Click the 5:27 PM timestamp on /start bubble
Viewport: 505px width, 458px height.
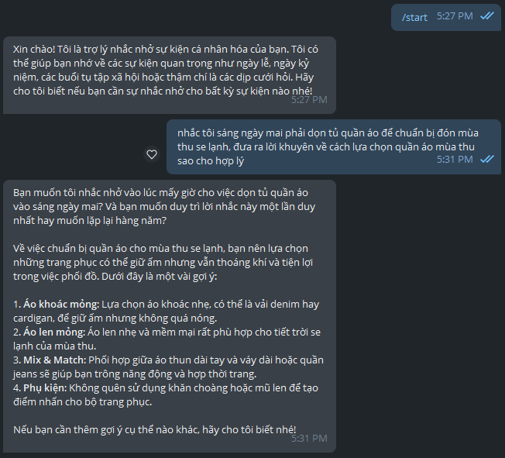tap(455, 16)
